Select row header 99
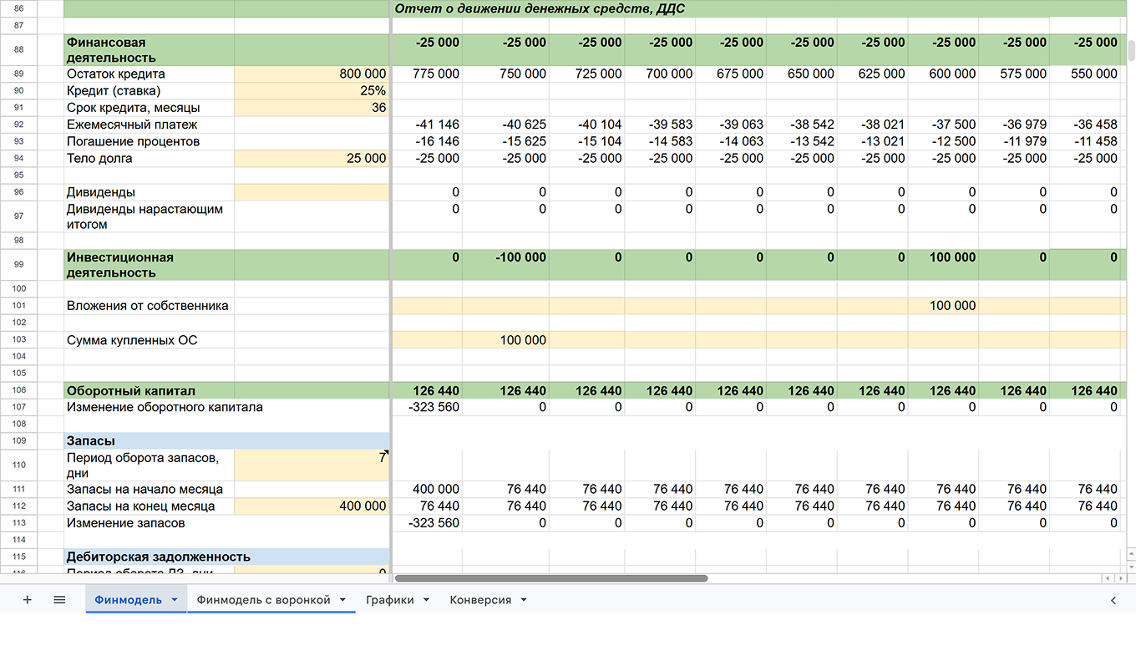 coord(19,265)
